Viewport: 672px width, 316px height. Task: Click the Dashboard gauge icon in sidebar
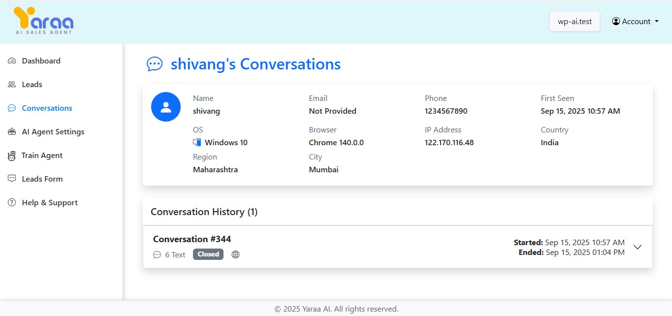click(12, 61)
